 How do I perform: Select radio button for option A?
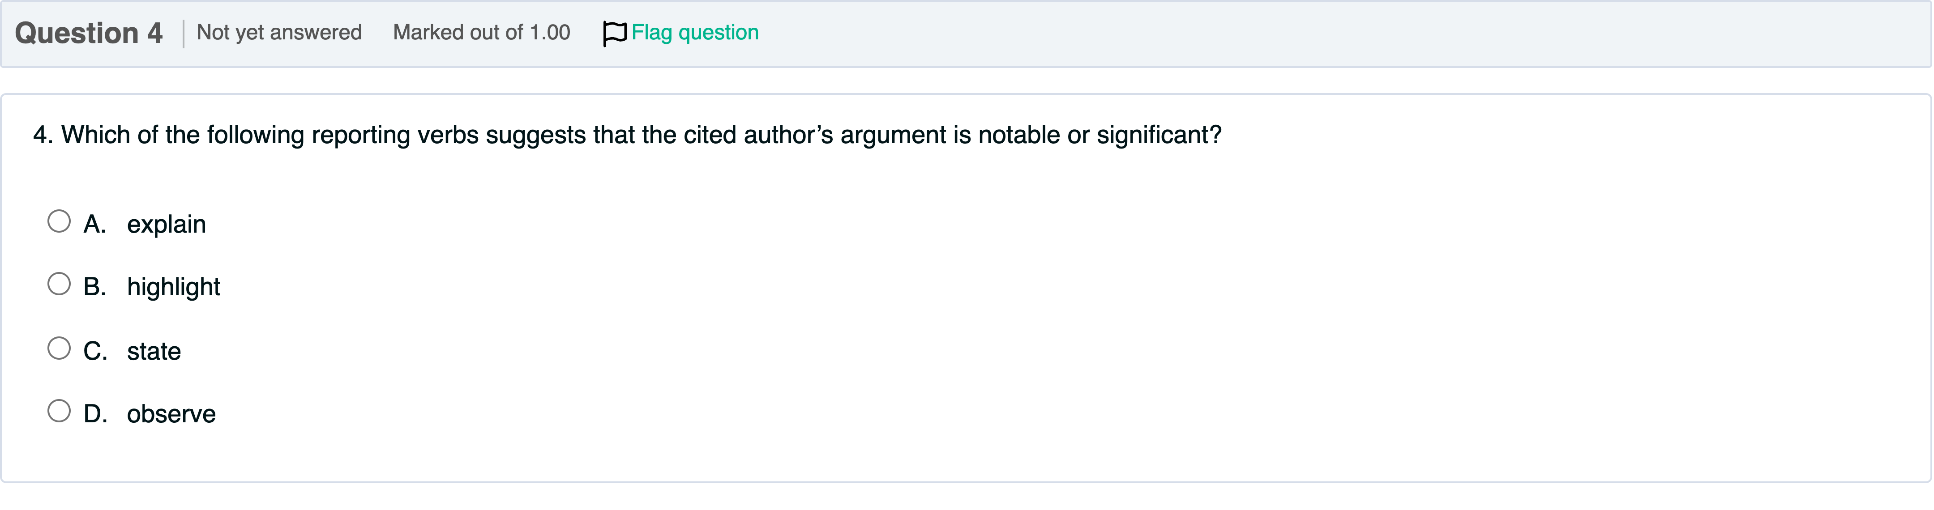point(59,221)
